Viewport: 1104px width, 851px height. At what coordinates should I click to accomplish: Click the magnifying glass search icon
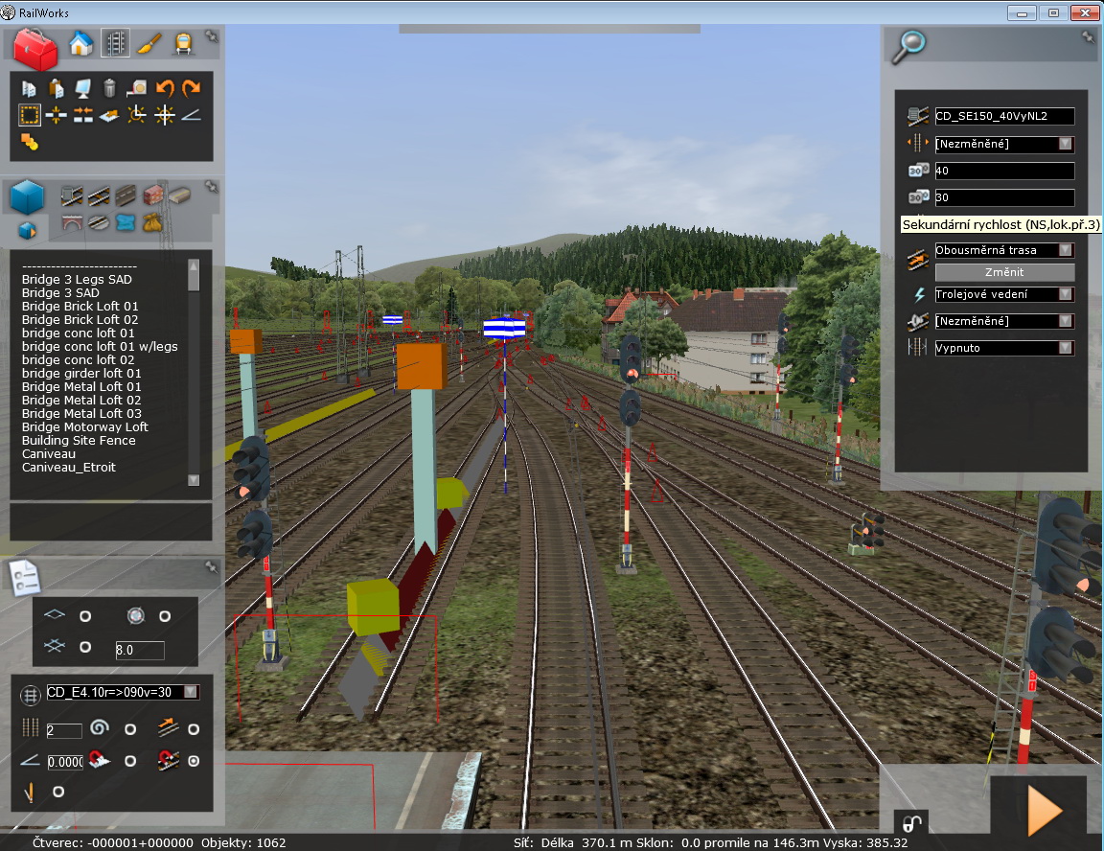[x=908, y=47]
